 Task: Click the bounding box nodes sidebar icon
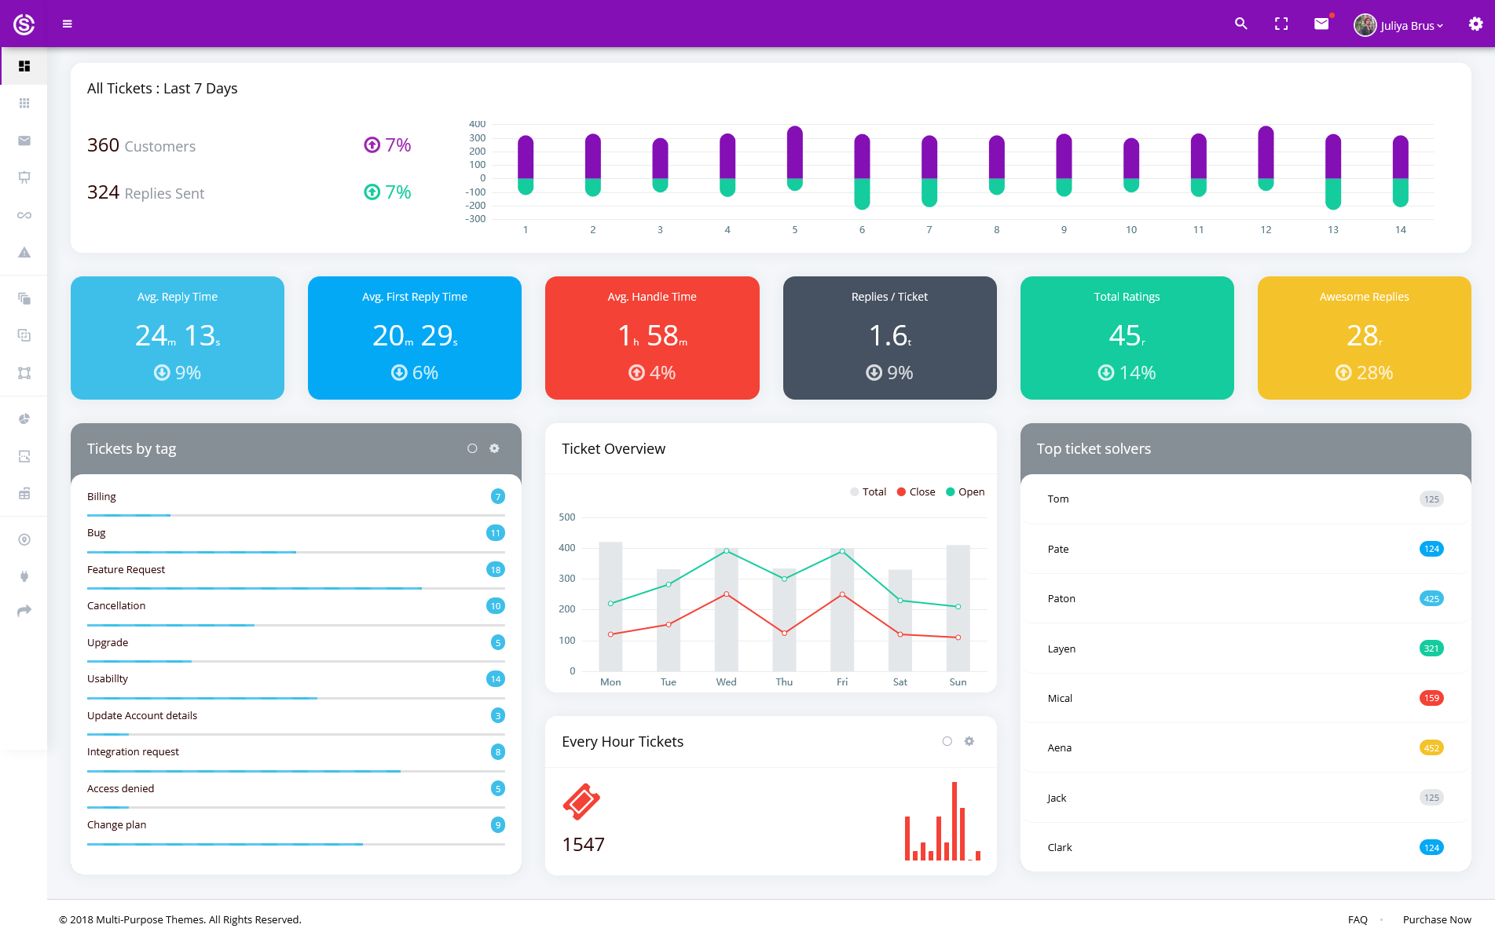coord(24,373)
